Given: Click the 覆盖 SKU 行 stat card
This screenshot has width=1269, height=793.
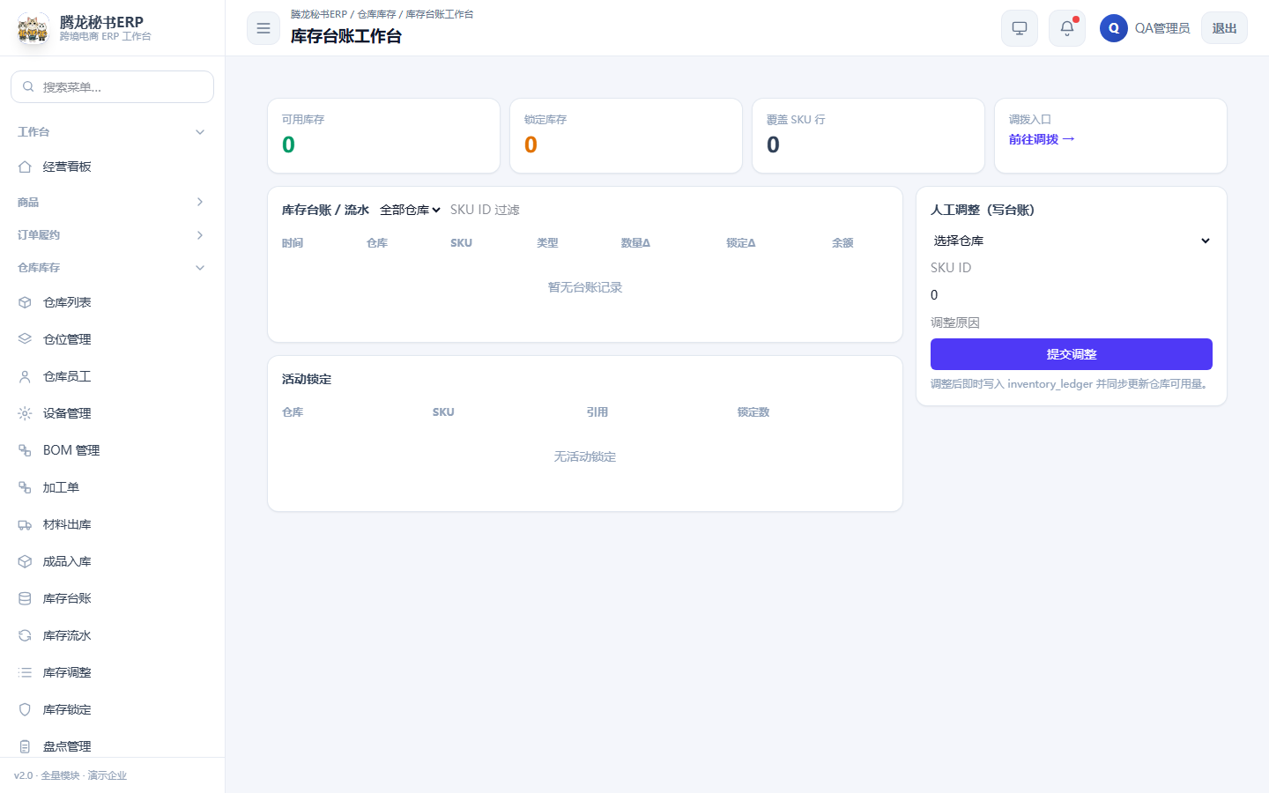Looking at the screenshot, I should click(x=868, y=136).
